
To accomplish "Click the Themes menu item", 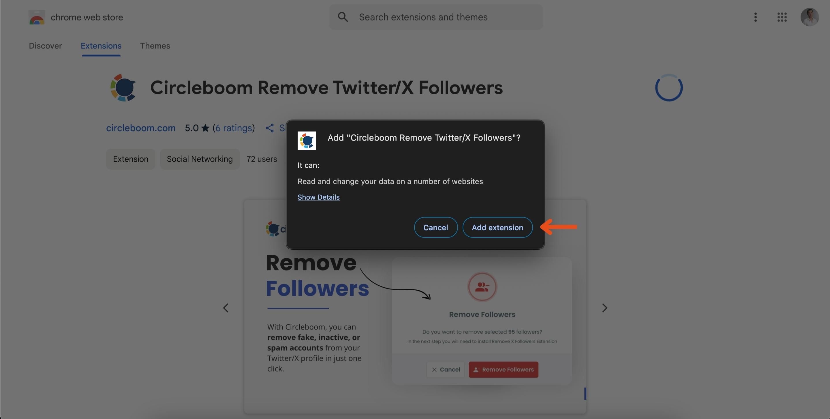I will (155, 45).
